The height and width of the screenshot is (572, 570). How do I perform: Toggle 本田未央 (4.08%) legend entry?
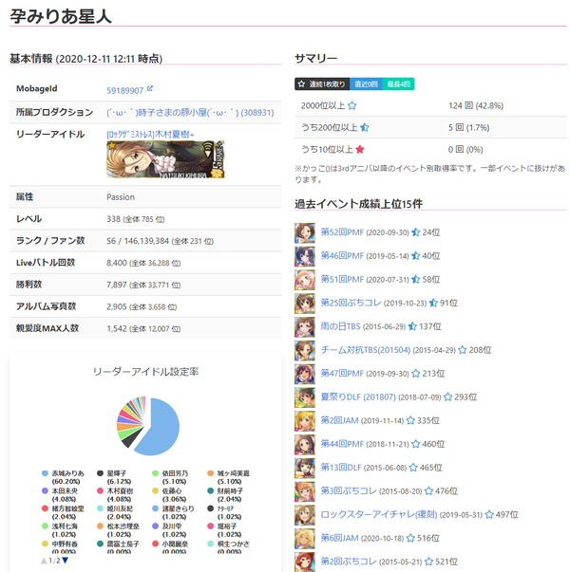coord(60,495)
